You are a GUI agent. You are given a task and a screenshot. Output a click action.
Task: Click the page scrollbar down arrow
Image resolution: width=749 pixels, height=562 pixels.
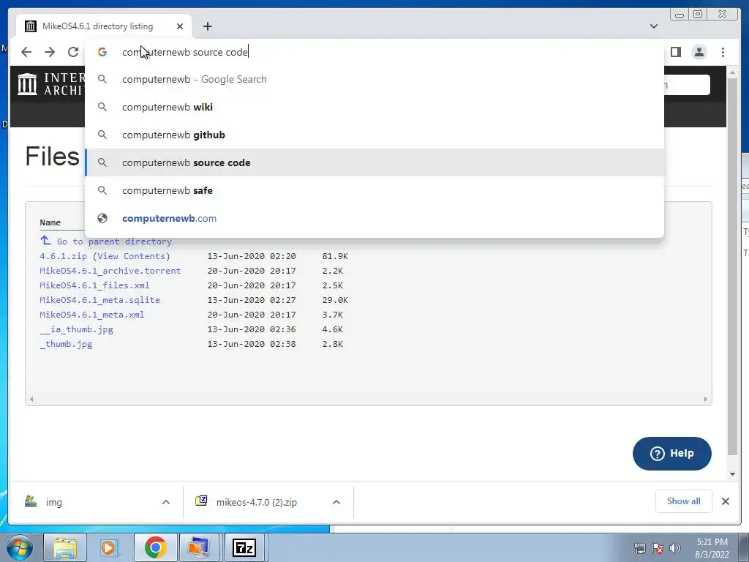pyautogui.click(x=732, y=474)
